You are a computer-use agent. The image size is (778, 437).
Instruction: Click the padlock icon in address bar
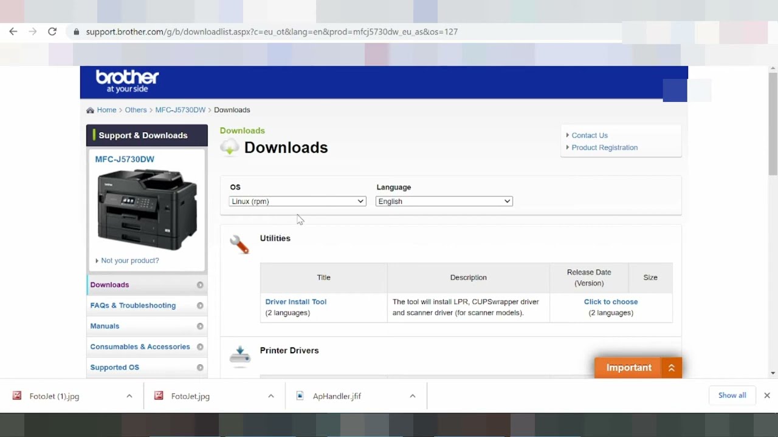pos(76,32)
